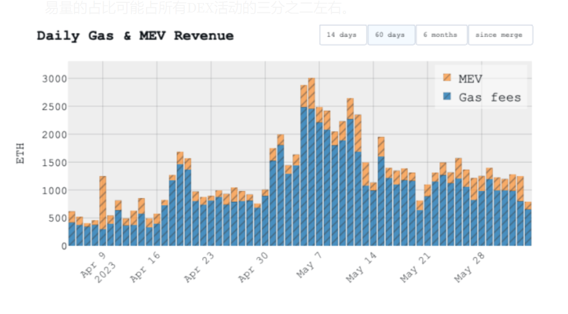Click the Apr 30 axis label
Viewport: 568px width, 314px height.
(253, 267)
